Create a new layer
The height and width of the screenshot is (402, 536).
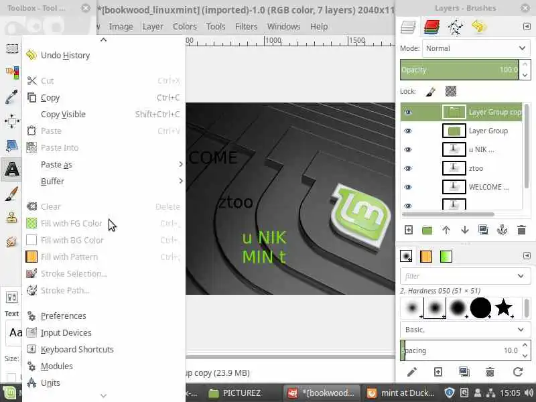(x=409, y=230)
